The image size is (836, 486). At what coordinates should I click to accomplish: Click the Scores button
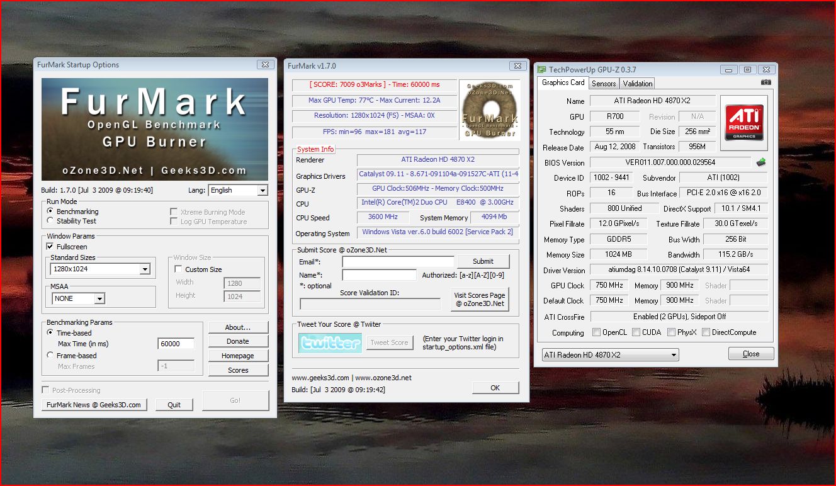[238, 370]
